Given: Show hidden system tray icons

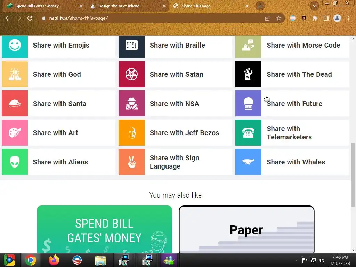Looking at the screenshot, I should 296,260.
